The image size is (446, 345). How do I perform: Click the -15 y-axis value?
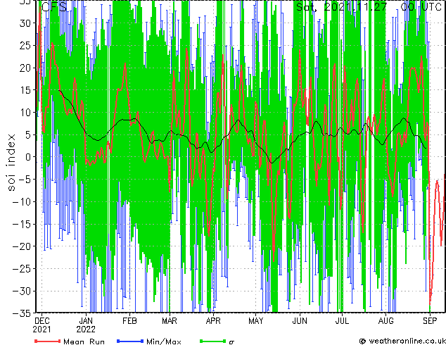pos(22,224)
